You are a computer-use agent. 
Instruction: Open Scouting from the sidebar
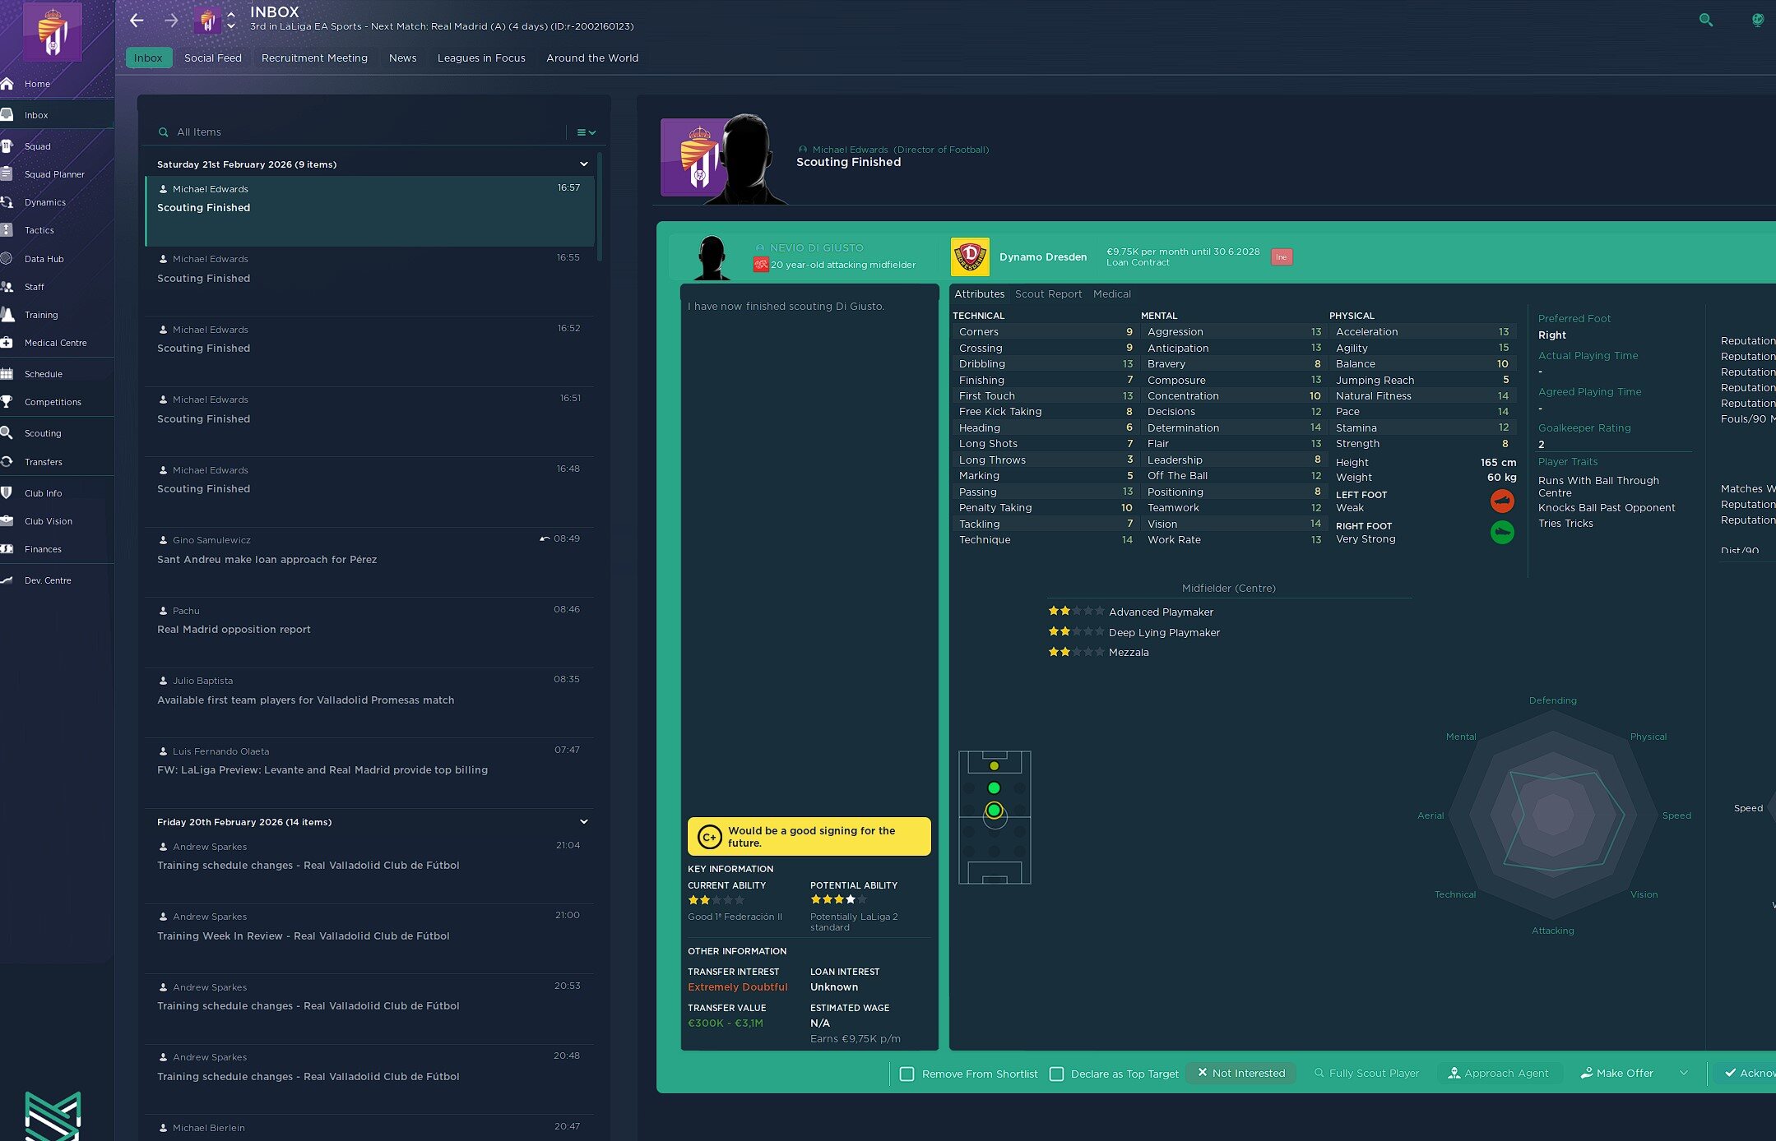coord(43,433)
